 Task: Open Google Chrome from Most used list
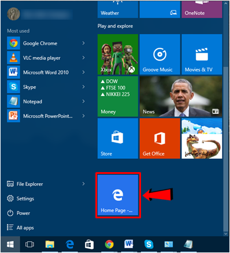coord(46,43)
